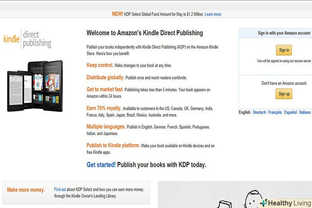The width and height of the screenshot is (312, 208).
Task: Click the Kindle Direct Publishing logo
Action: [27, 39]
